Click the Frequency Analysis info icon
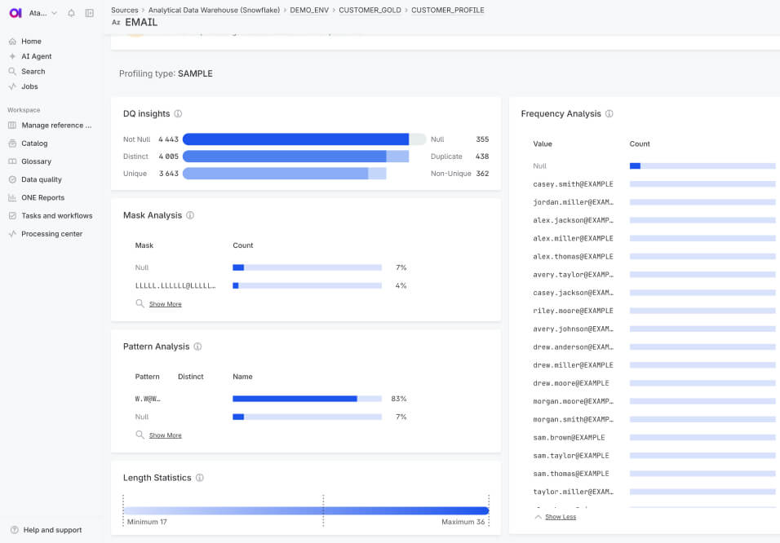The width and height of the screenshot is (780, 543). [x=609, y=114]
